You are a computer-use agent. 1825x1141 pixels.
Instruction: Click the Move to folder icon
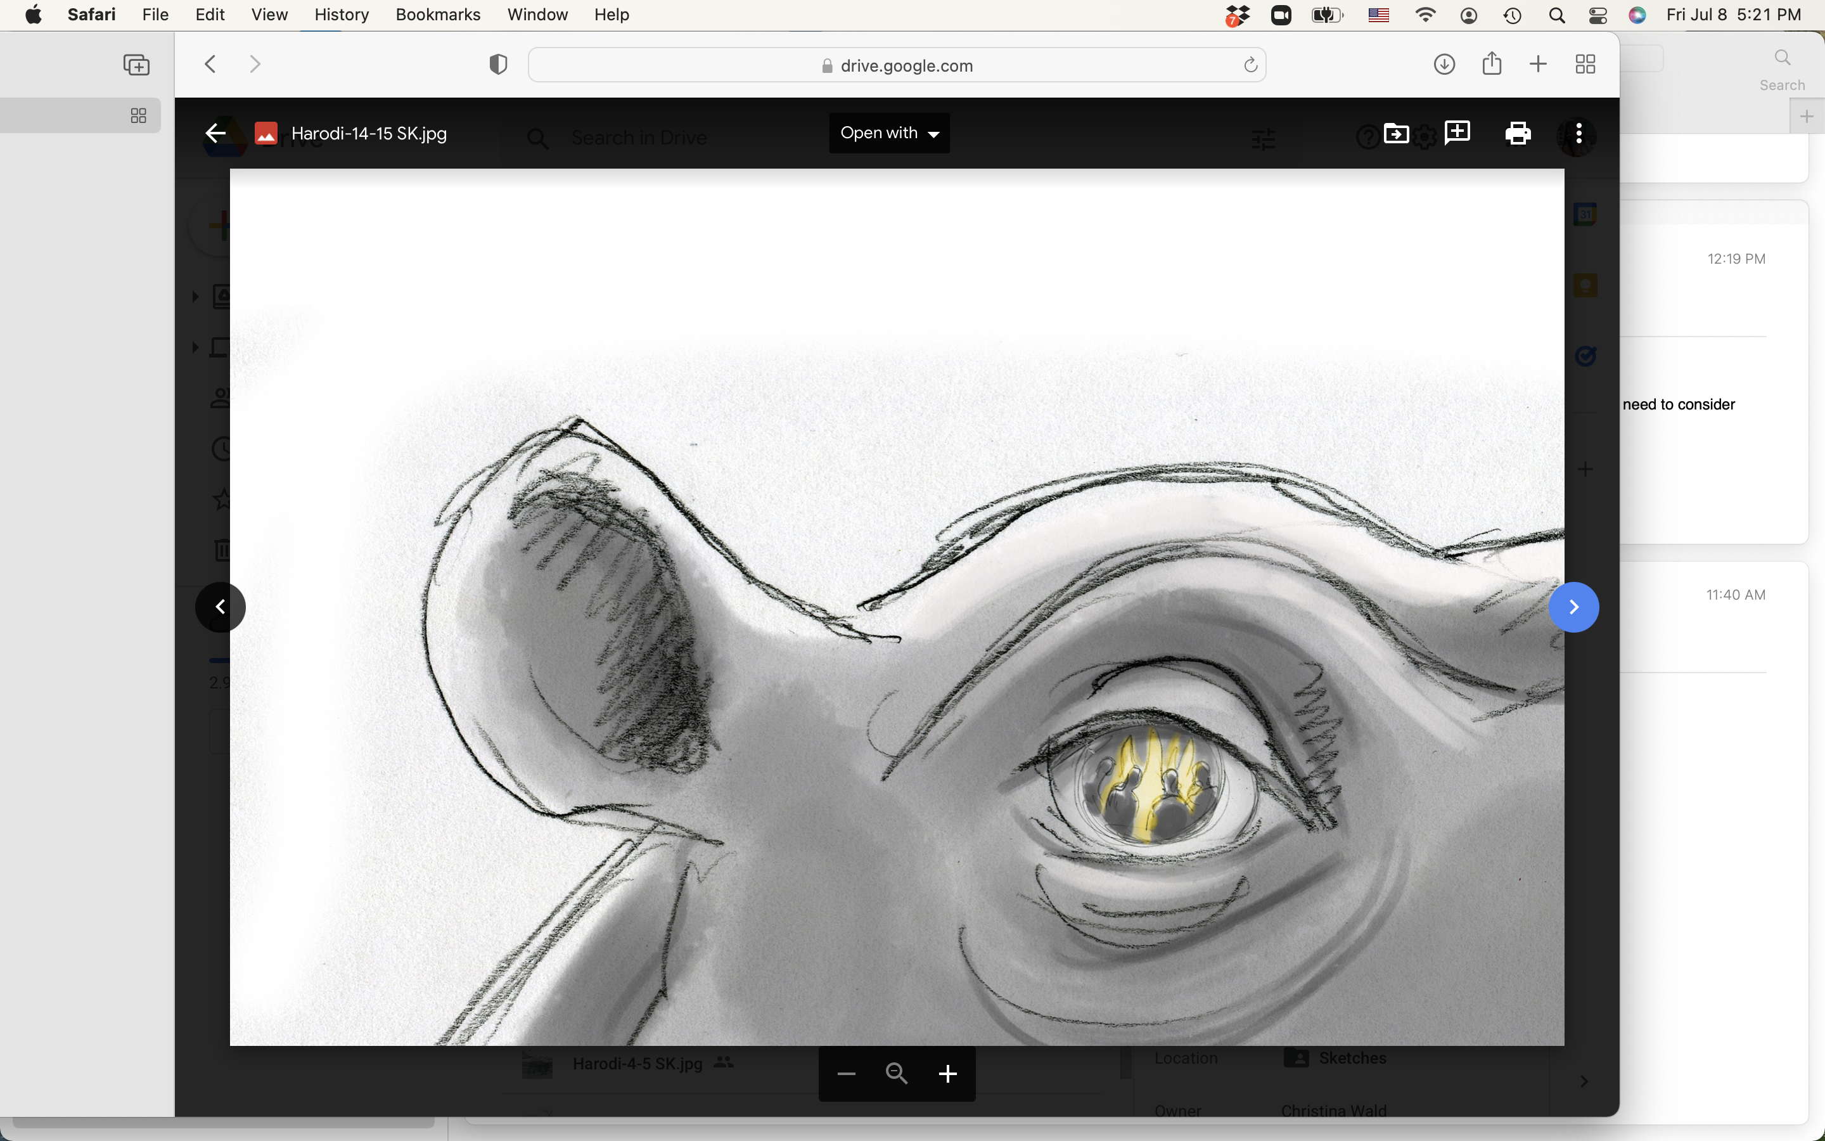(1396, 134)
